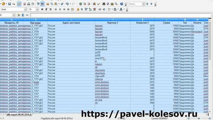Toggle center horizontally alignment
Image resolution: width=213 pixels, height=120 pixels.
(60, 9)
